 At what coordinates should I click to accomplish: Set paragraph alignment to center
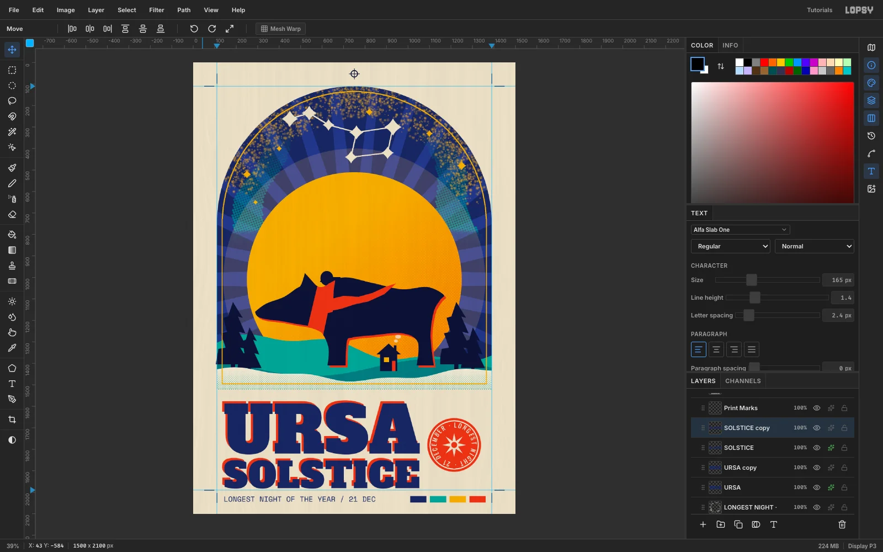point(716,349)
